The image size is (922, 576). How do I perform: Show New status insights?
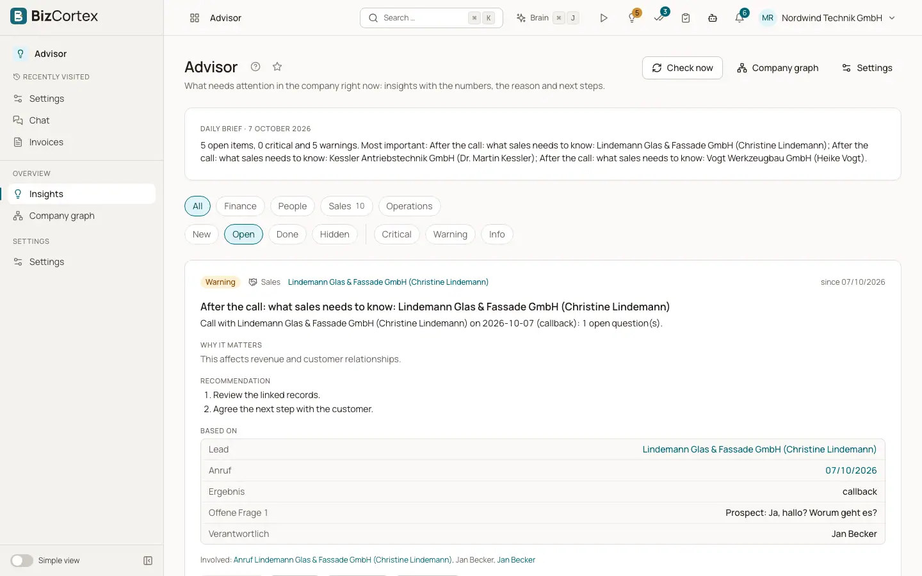pyautogui.click(x=202, y=234)
